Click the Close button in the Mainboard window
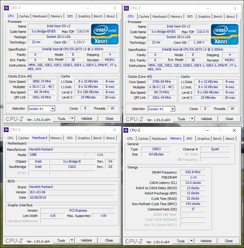 click(x=109, y=240)
